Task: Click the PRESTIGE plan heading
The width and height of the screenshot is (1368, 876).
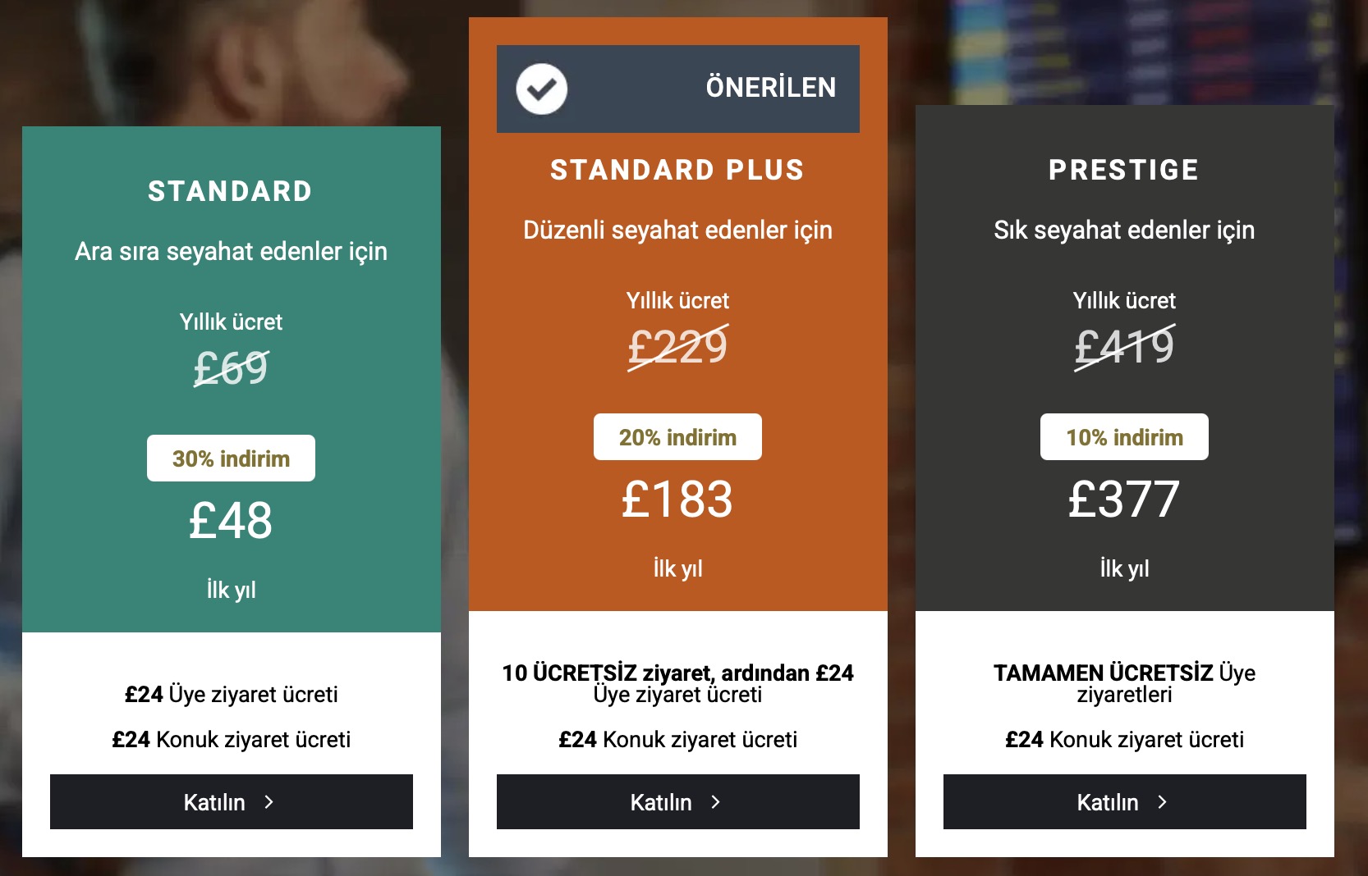Action: coord(1123,170)
